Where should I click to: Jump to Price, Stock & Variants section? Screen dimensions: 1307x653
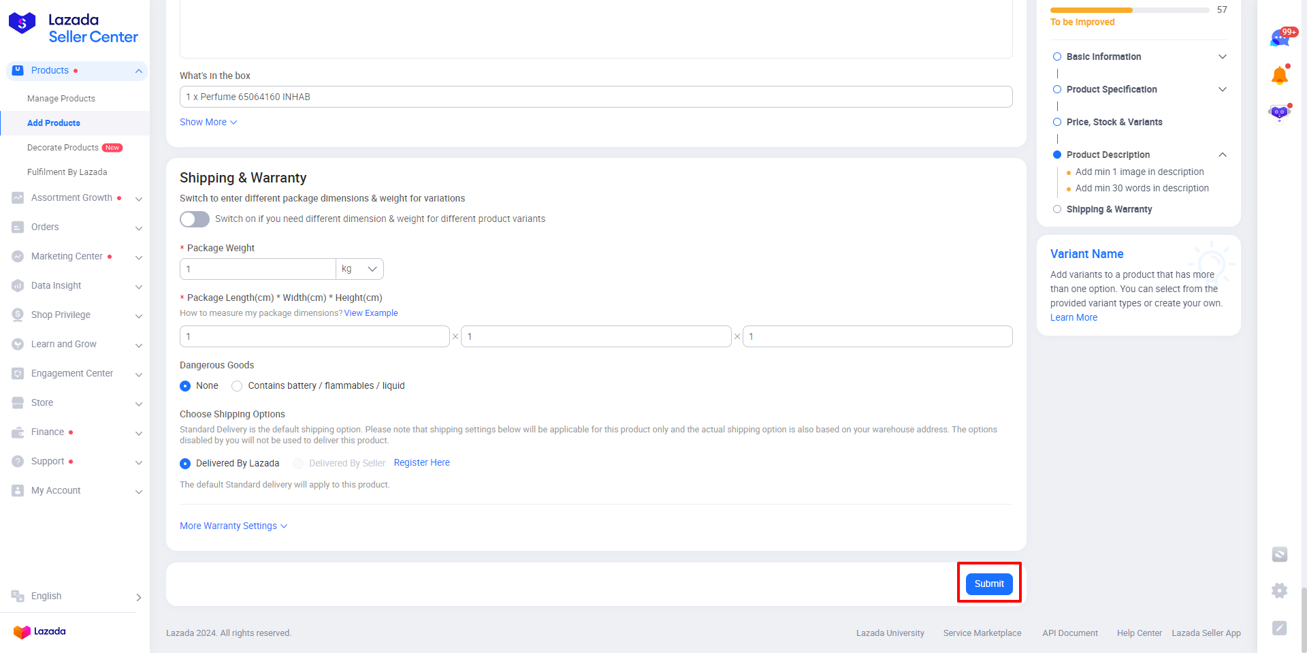(1114, 122)
